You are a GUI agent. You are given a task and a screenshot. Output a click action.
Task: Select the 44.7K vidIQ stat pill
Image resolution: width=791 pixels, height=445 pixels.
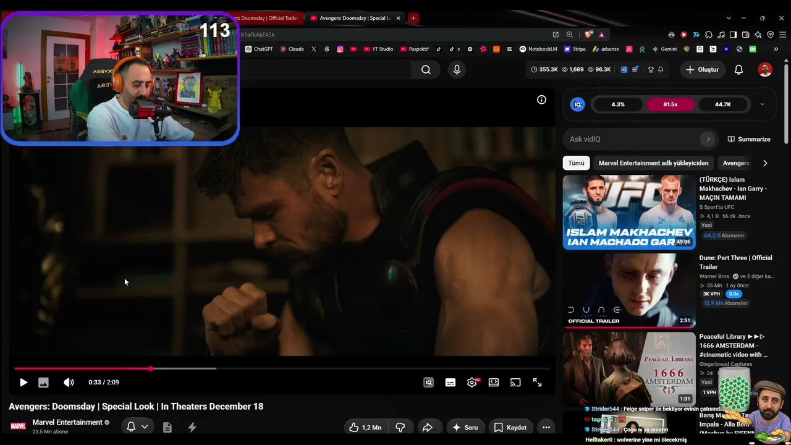tap(723, 104)
